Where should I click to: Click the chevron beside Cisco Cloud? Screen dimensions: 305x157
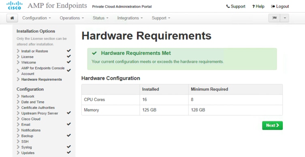18,119
